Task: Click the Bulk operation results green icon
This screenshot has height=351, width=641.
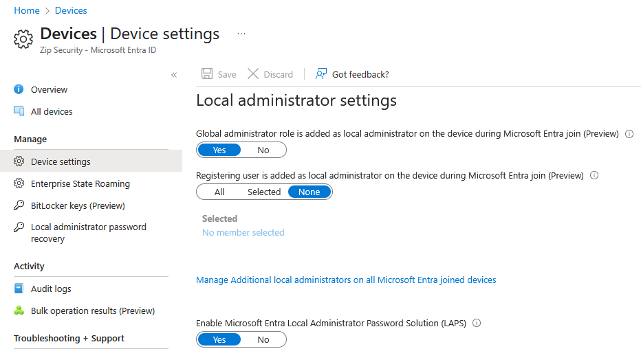Action: pos(19,310)
